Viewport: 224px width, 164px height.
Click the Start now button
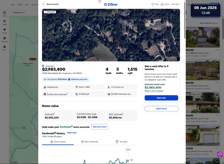[x=161, y=98]
